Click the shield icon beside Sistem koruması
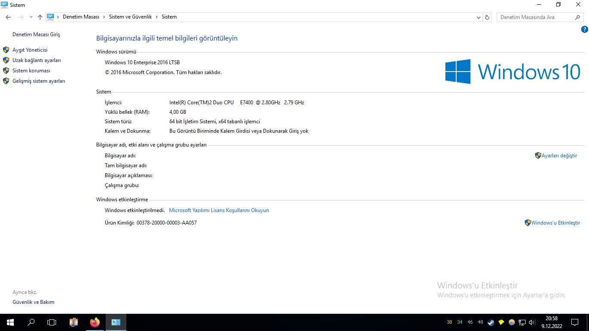This screenshot has width=589, height=331. (6, 71)
